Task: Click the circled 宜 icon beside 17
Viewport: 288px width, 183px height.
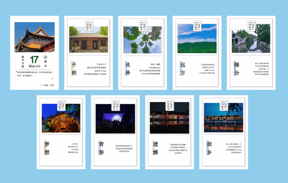Action: (x=46, y=57)
